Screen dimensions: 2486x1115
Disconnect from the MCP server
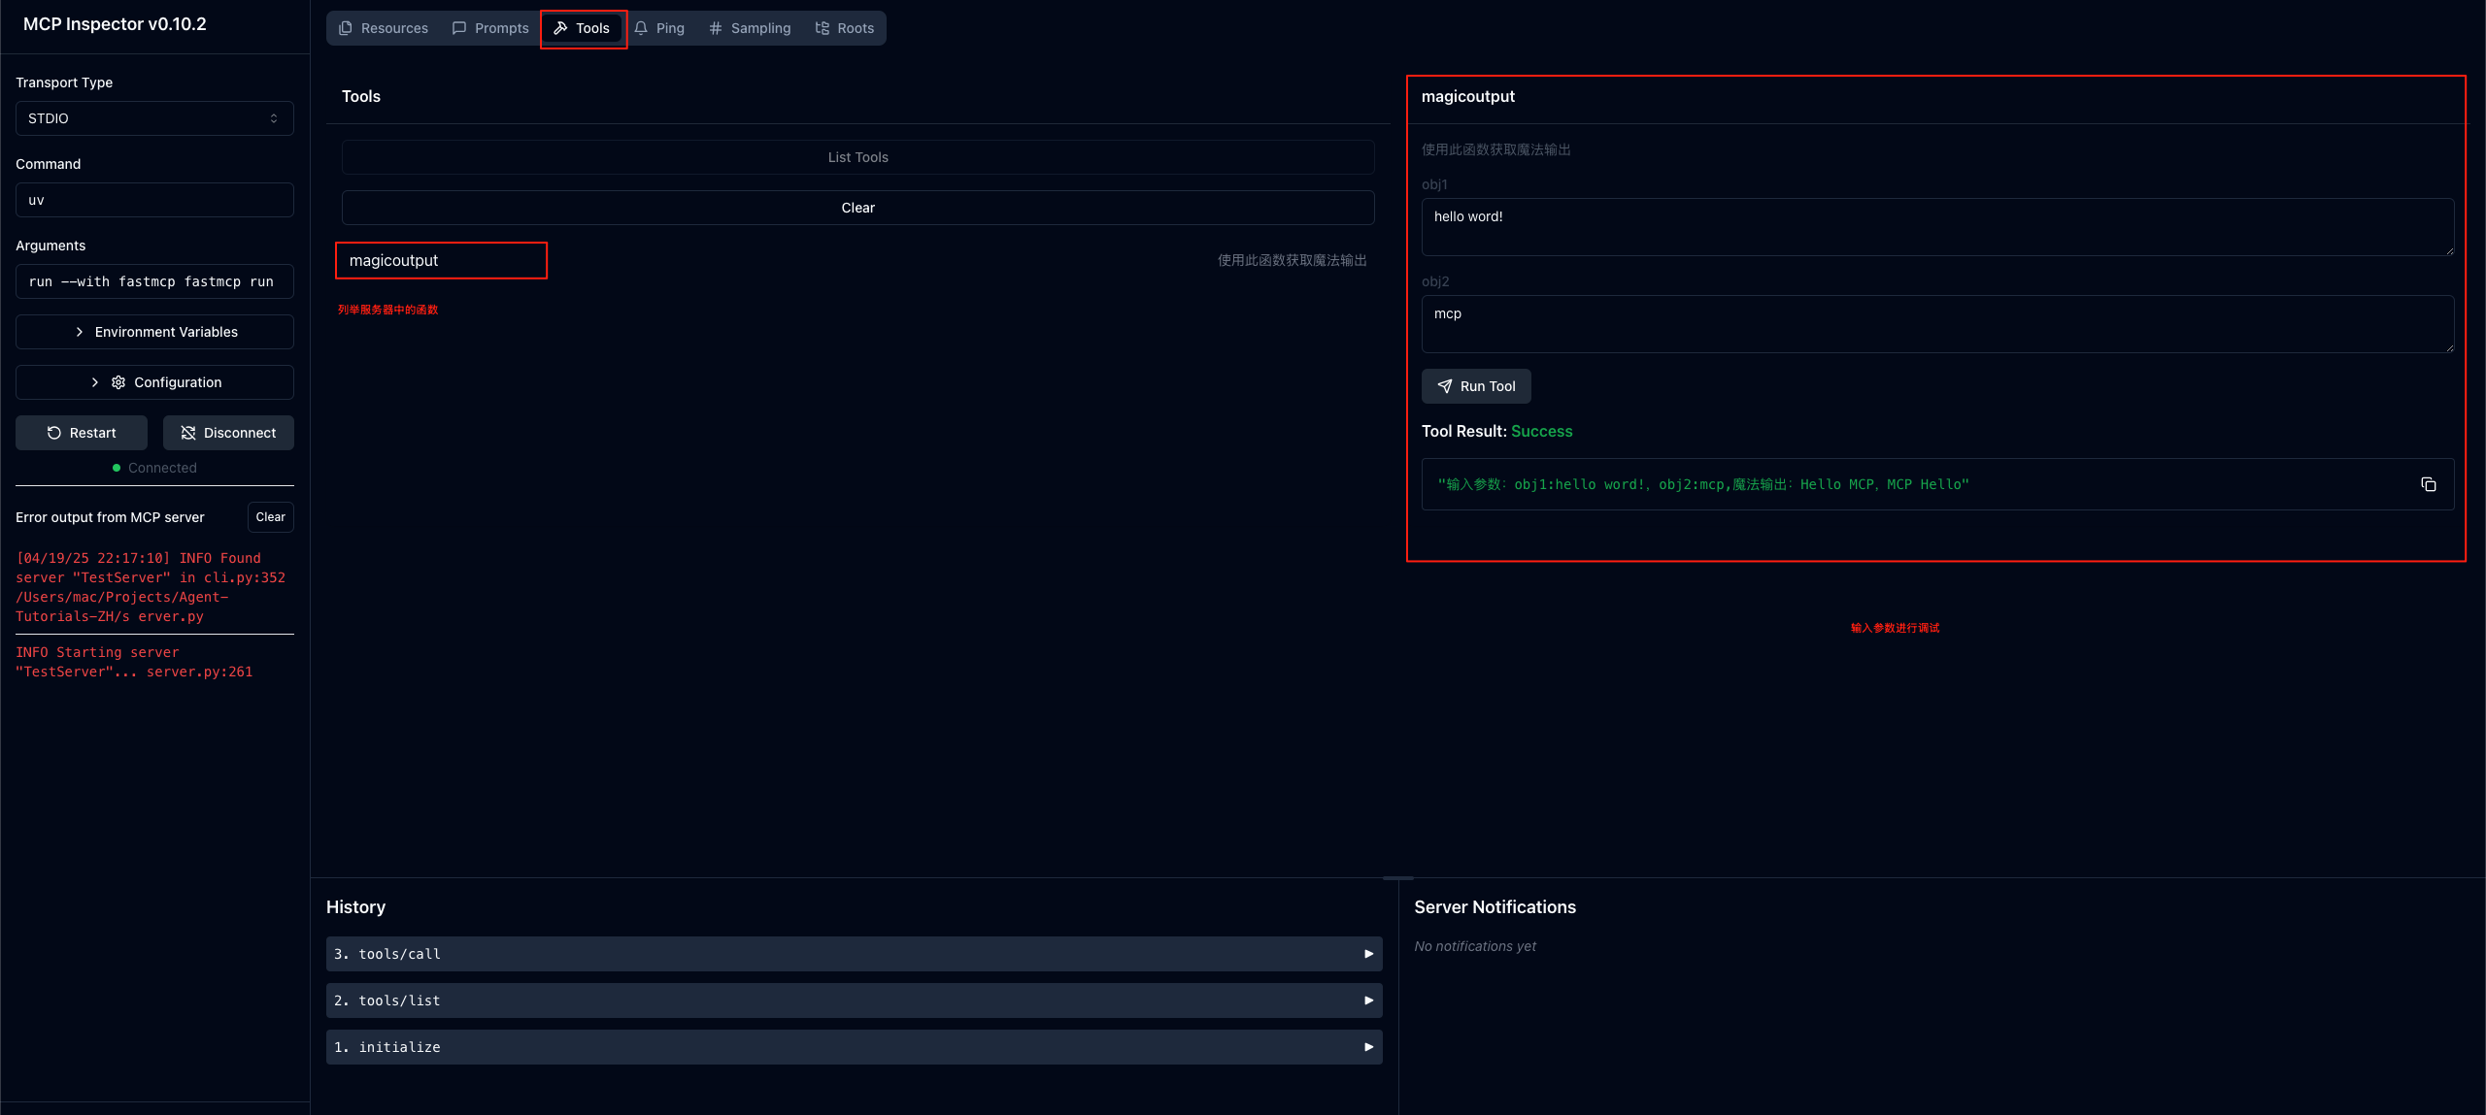228,433
